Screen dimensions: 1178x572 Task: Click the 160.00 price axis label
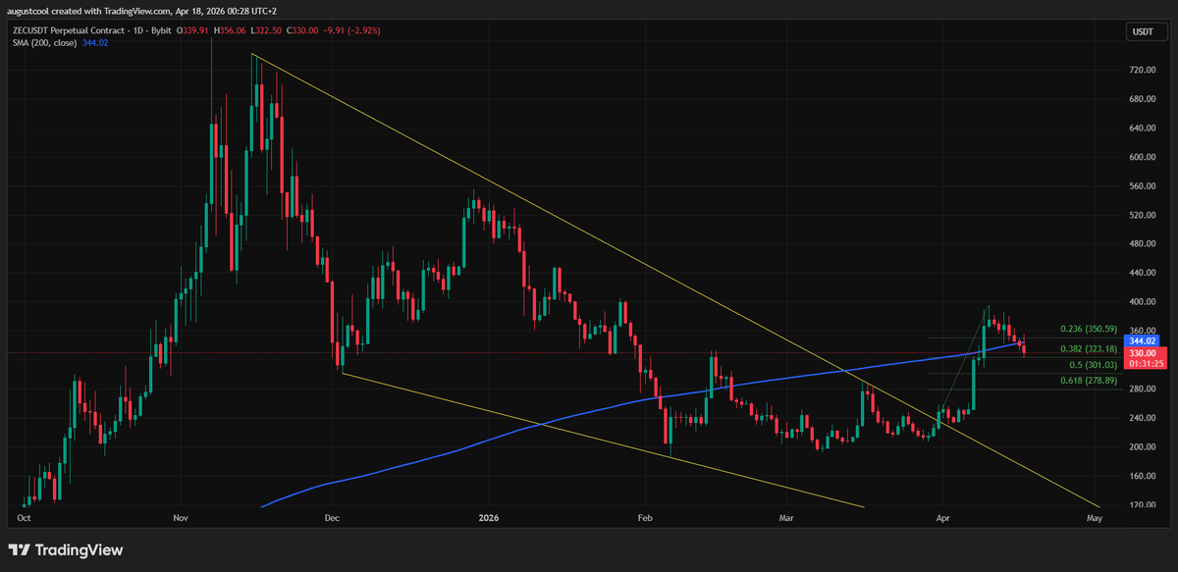pos(1143,476)
